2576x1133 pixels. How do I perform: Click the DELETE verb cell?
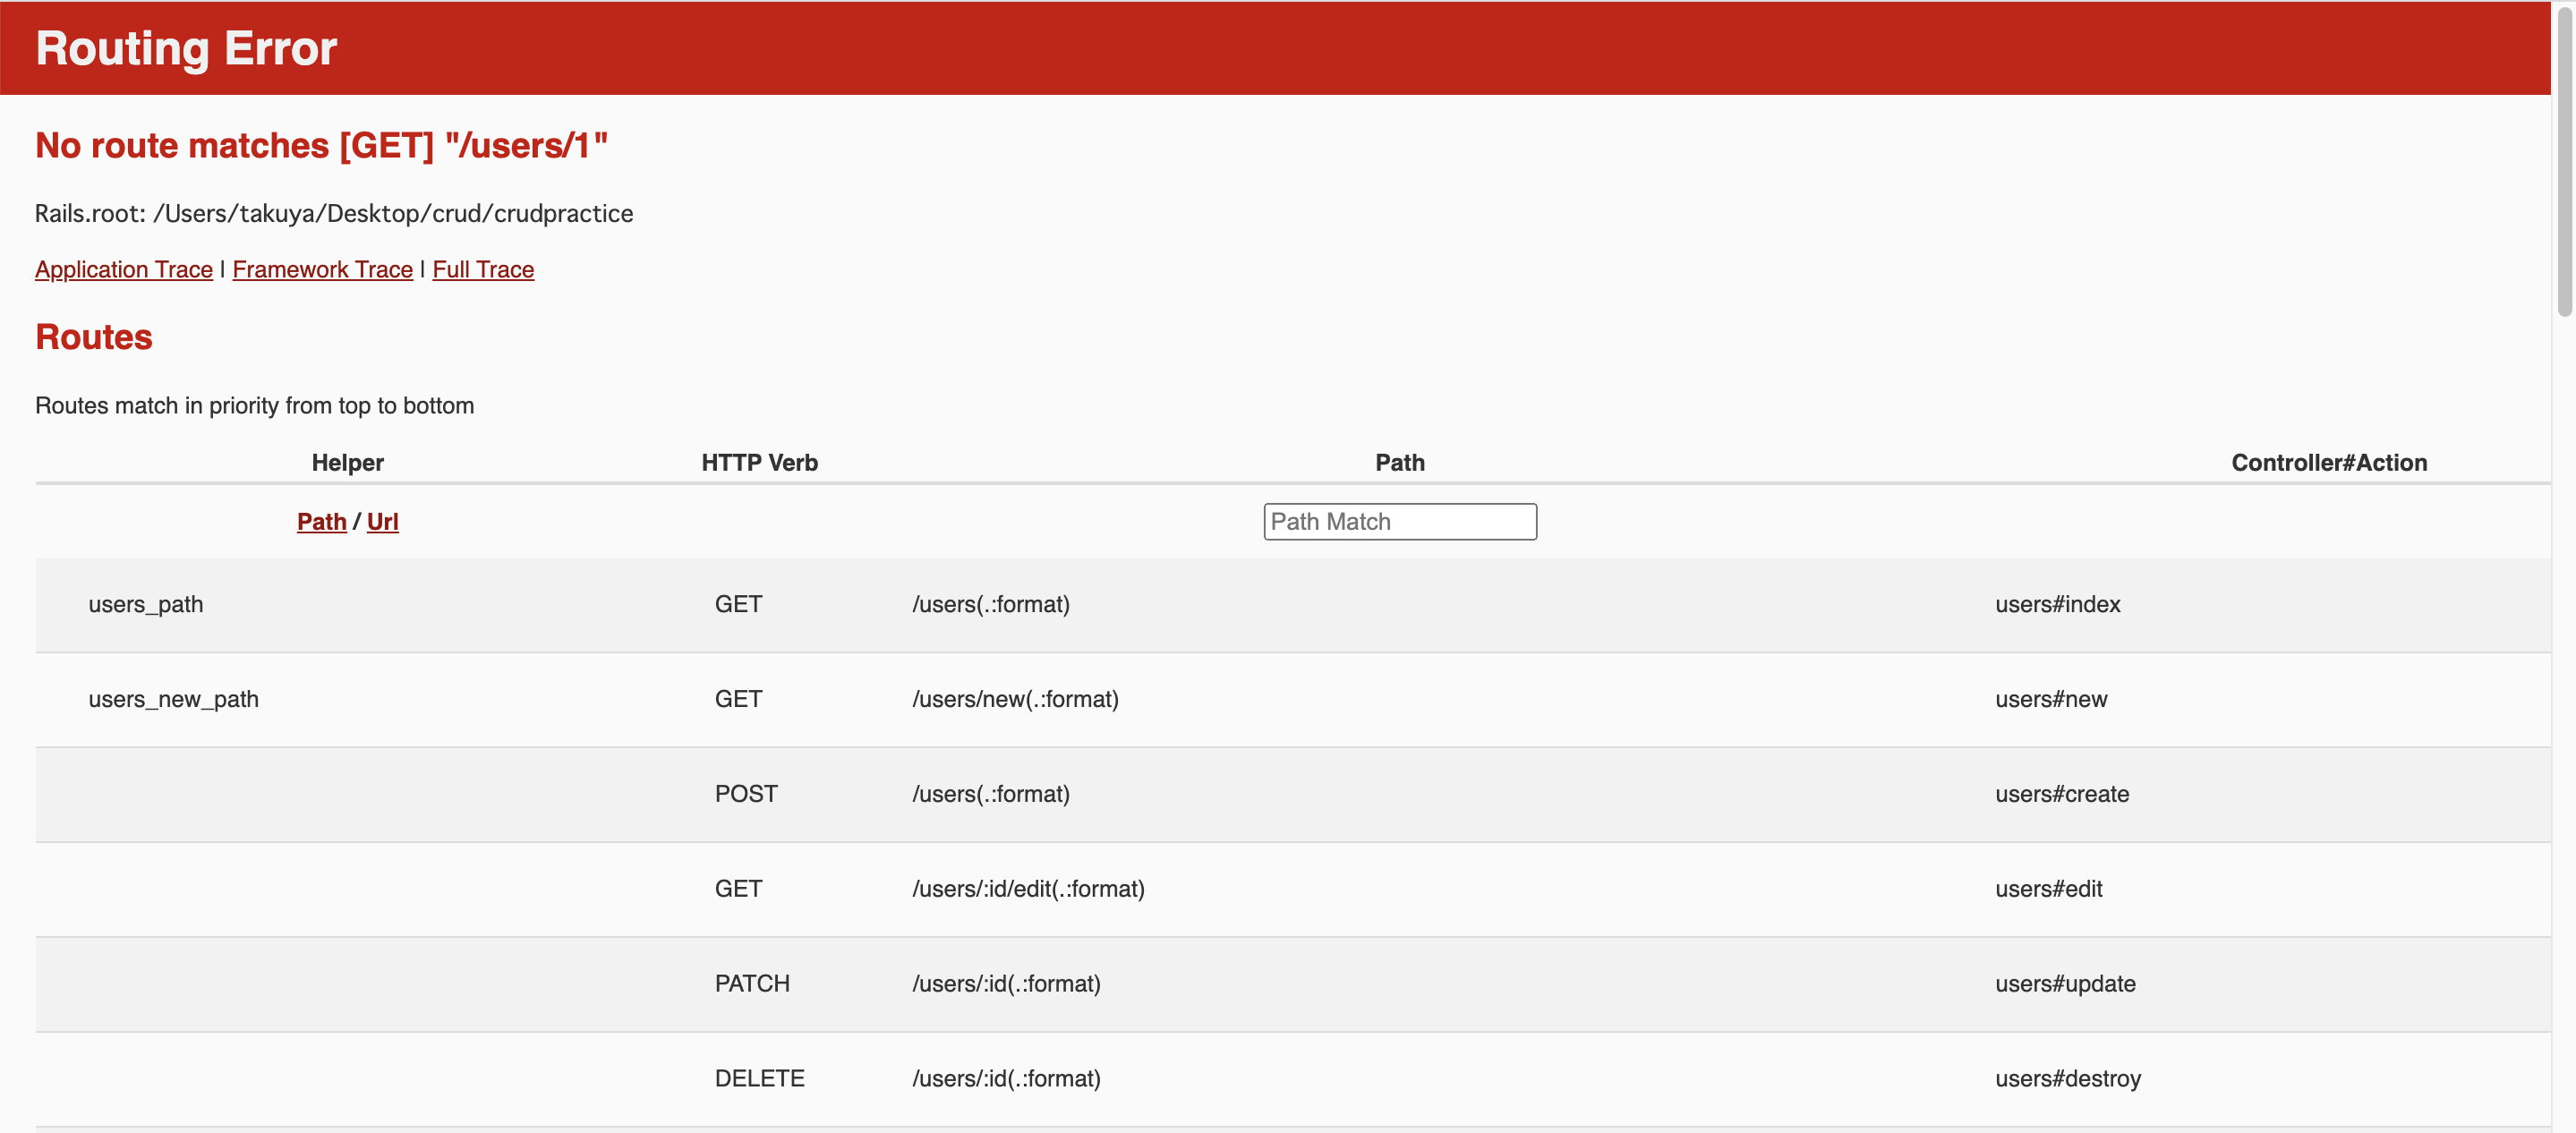click(759, 1079)
